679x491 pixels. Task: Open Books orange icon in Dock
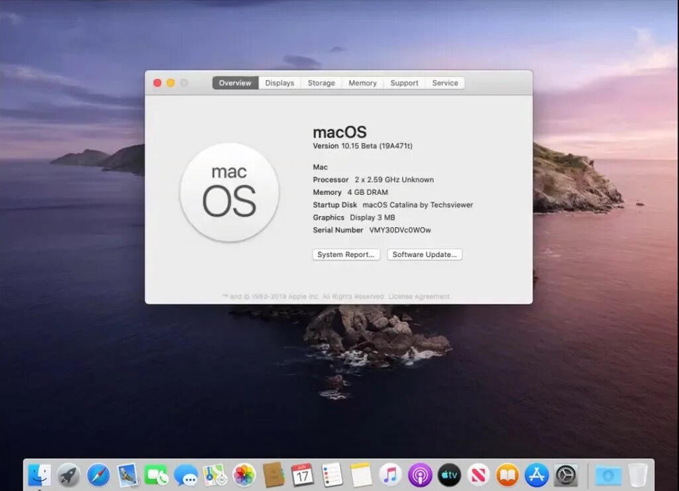(507, 475)
